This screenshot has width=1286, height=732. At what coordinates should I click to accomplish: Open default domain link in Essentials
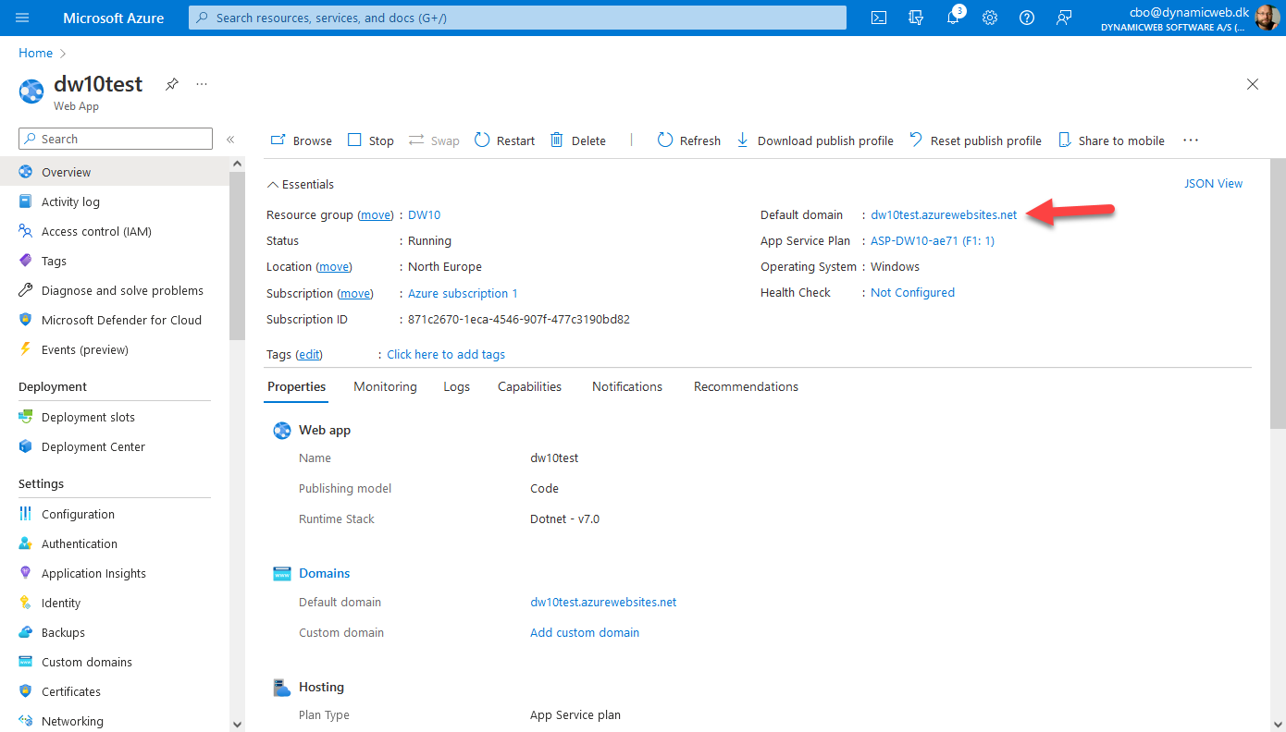(944, 214)
